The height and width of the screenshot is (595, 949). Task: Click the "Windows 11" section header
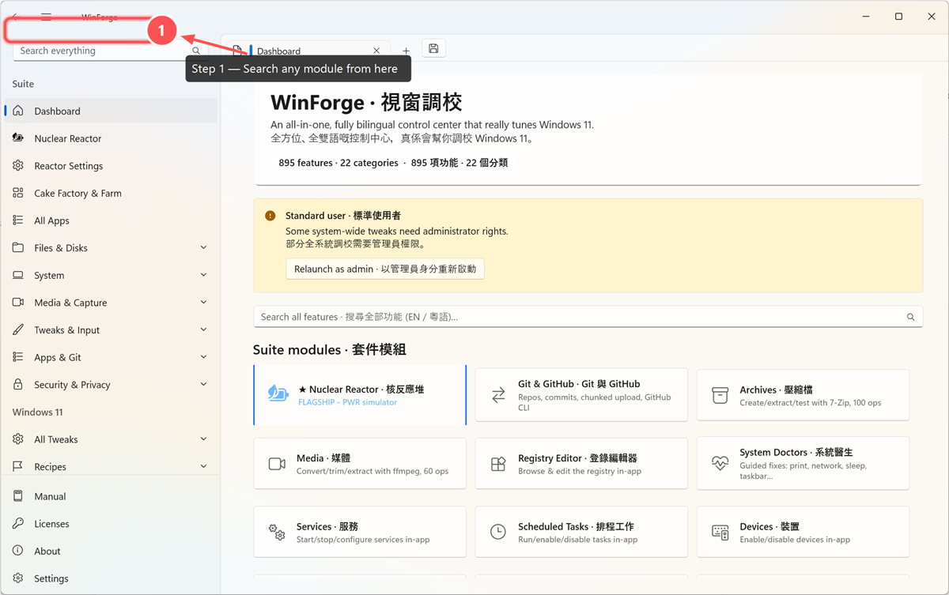coord(37,412)
